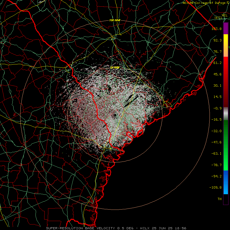Click the -16.5 legend value
This screenshot has width=230, height=230.
(216, 120)
